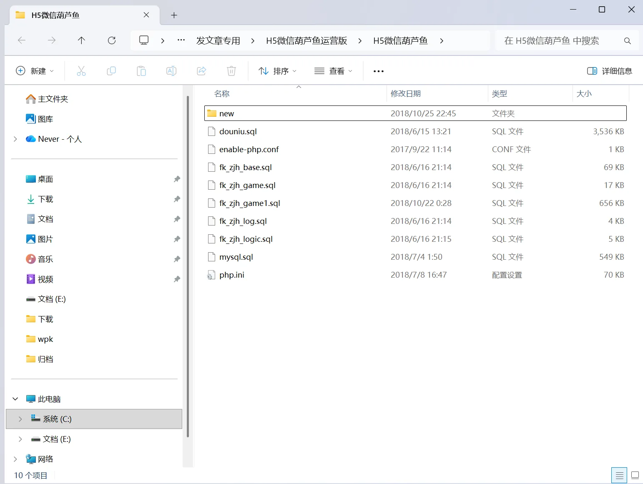Image resolution: width=643 pixels, height=484 pixels.
Task: Click the Rename icon in toolbar
Action: (171, 71)
